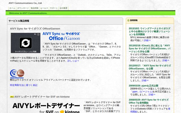Click the 2013/10/2 ウイングアークとサイボウズ news headline
Image resolution: width=181 pixels, height=113 pixels.
tap(150, 31)
